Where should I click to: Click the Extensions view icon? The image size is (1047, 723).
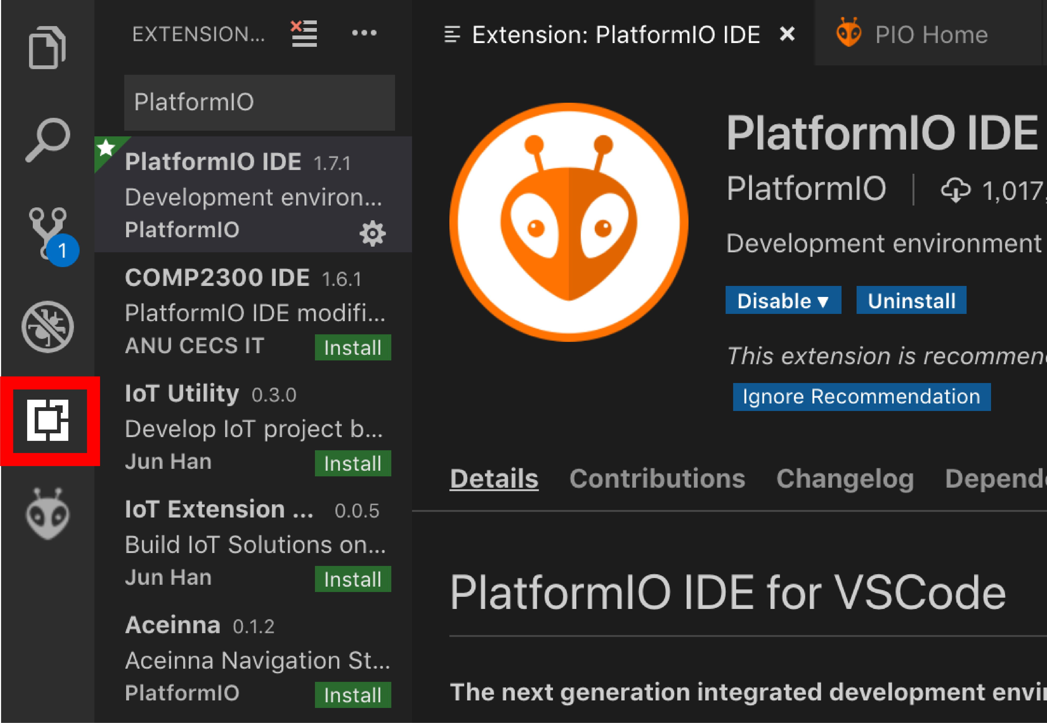pyautogui.click(x=48, y=420)
